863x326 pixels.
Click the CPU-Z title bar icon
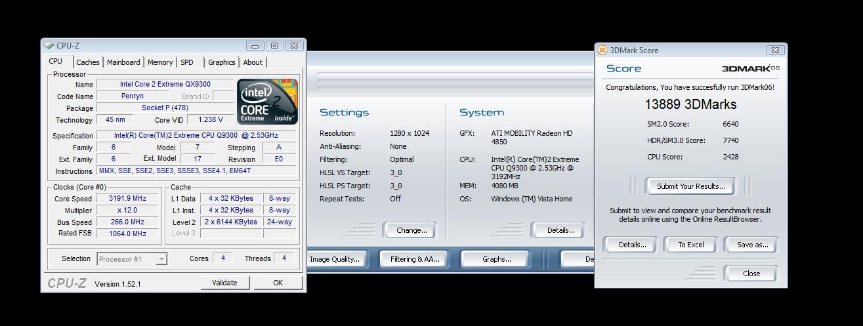[49, 45]
